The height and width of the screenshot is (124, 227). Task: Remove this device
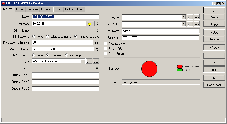tap(214, 39)
